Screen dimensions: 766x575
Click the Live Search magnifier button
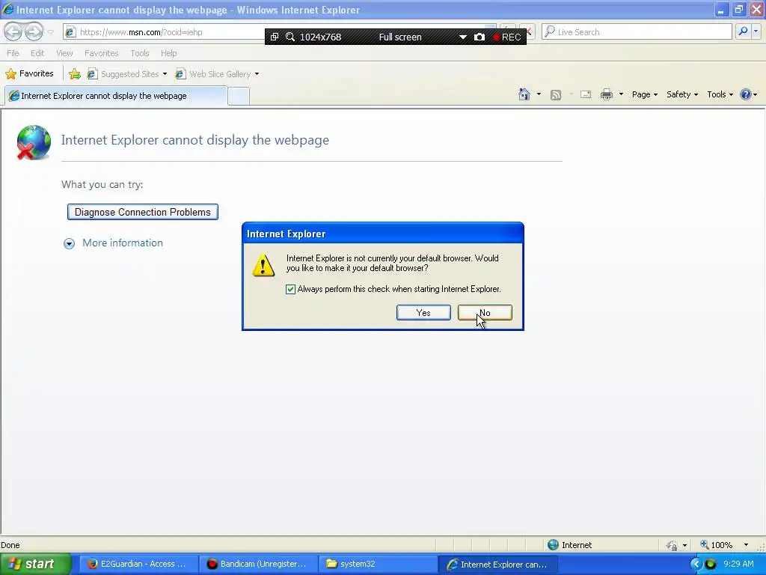click(743, 31)
